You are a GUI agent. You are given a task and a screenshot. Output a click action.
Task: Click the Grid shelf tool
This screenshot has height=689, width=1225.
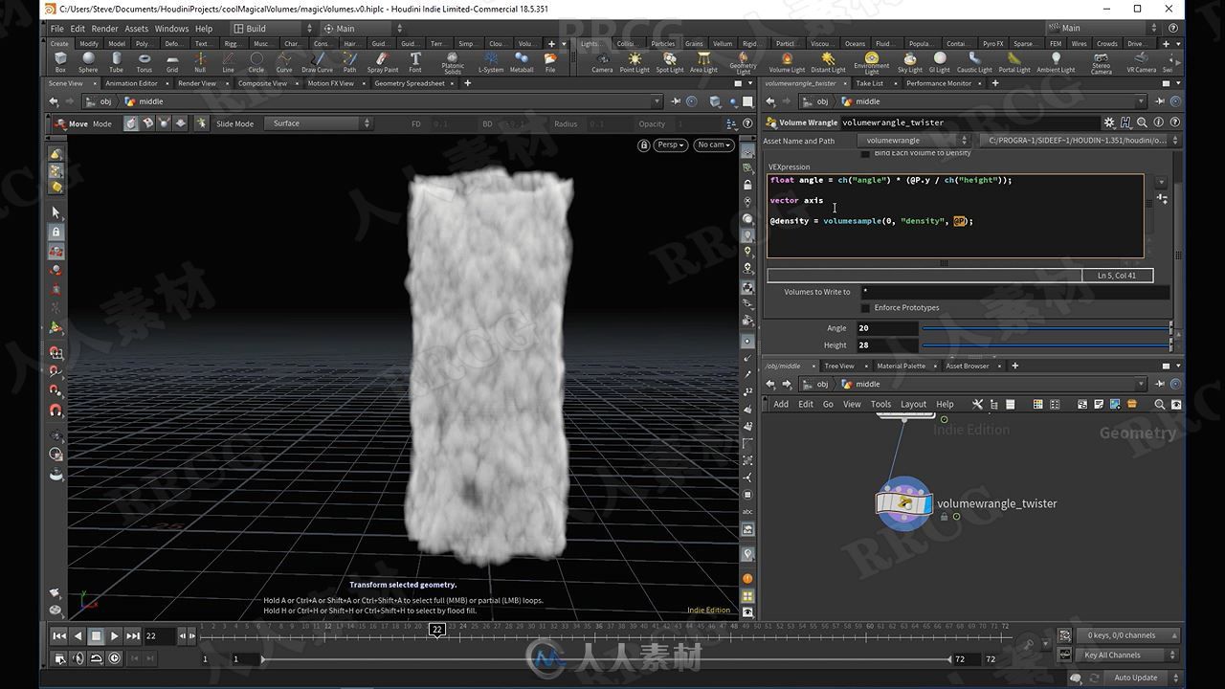pyautogui.click(x=172, y=62)
